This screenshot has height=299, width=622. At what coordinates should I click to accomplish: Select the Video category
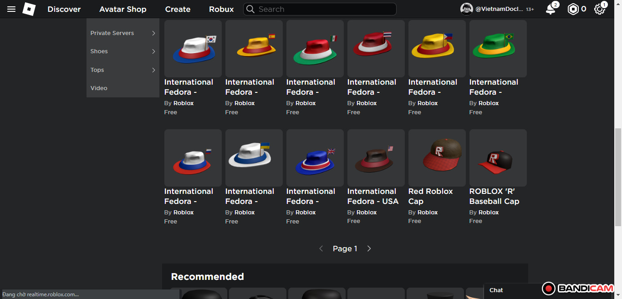click(x=99, y=88)
